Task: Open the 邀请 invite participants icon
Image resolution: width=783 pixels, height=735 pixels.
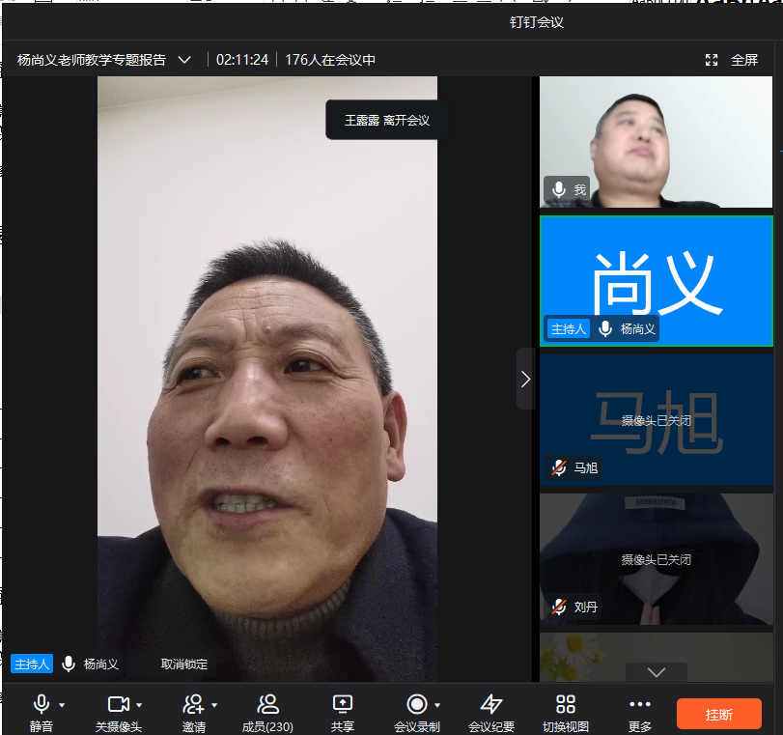Action: pos(193,704)
